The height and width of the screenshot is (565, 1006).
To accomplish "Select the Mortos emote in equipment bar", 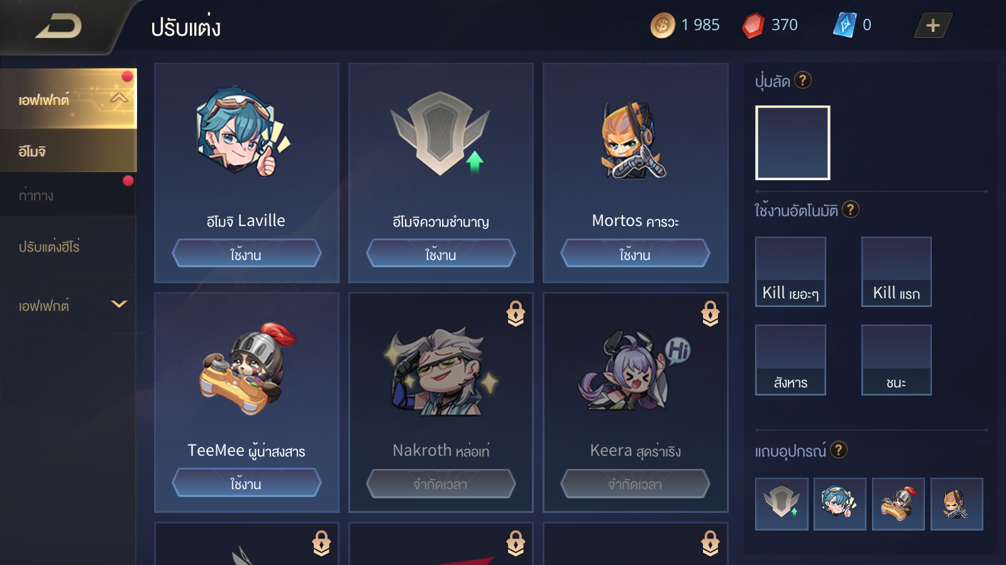I will pyautogui.click(x=956, y=504).
